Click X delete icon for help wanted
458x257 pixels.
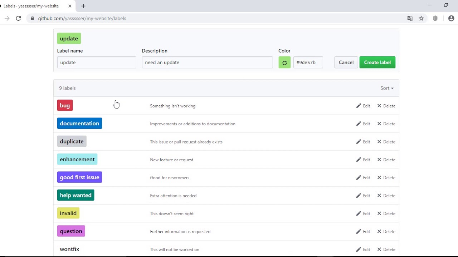(x=379, y=196)
